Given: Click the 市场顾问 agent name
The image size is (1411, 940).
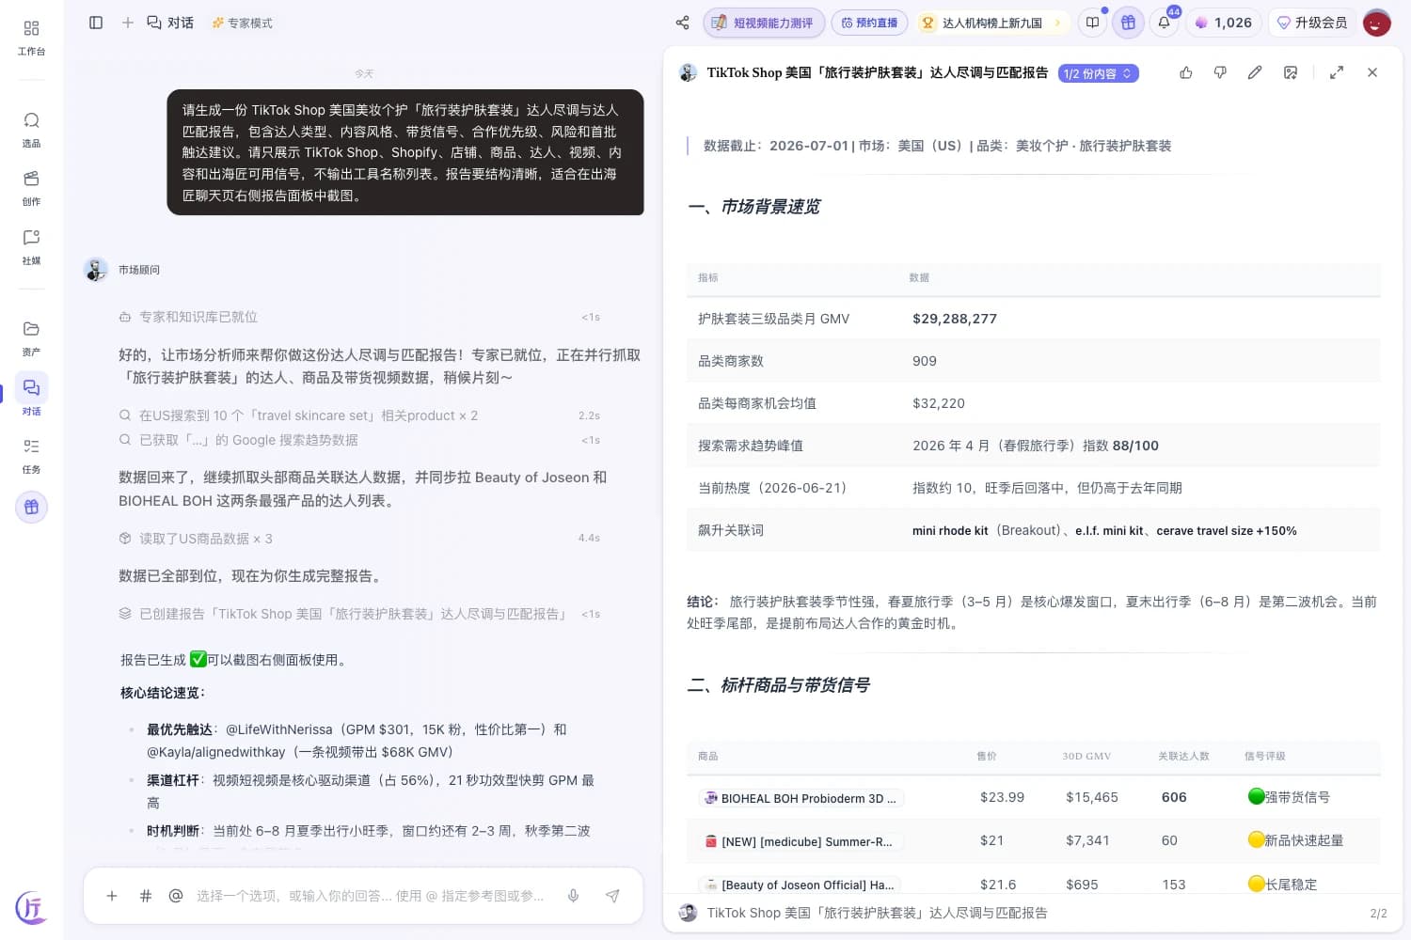Looking at the screenshot, I should point(139,270).
